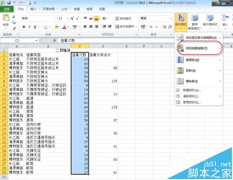Open Top/Bottom Rules (项目选取规则) submenu
233x180 pixels.
pyautogui.click(x=199, y=48)
